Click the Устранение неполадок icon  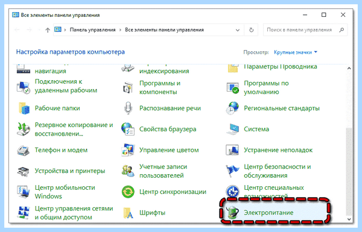tap(232, 150)
